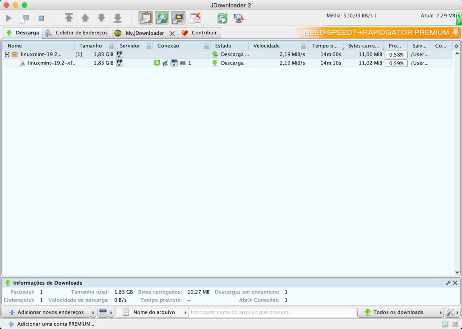
Task: Toggle the premium clipboard lock button
Action: click(x=177, y=18)
